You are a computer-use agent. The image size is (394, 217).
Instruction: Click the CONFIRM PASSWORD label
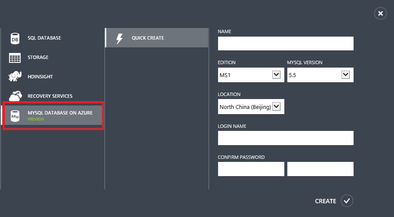point(241,157)
